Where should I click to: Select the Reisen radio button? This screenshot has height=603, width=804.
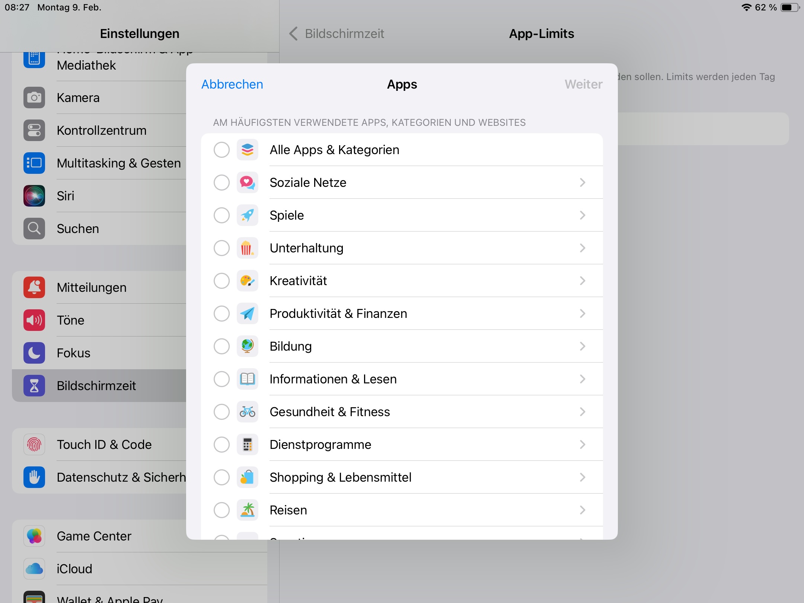(x=221, y=510)
